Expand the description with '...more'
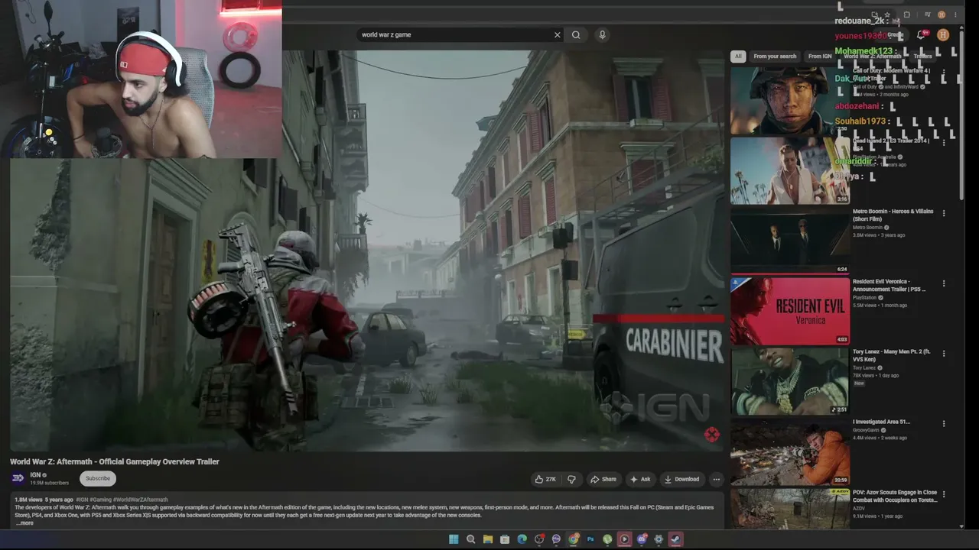This screenshot has width=979, height=550. (x=24, y=522)
